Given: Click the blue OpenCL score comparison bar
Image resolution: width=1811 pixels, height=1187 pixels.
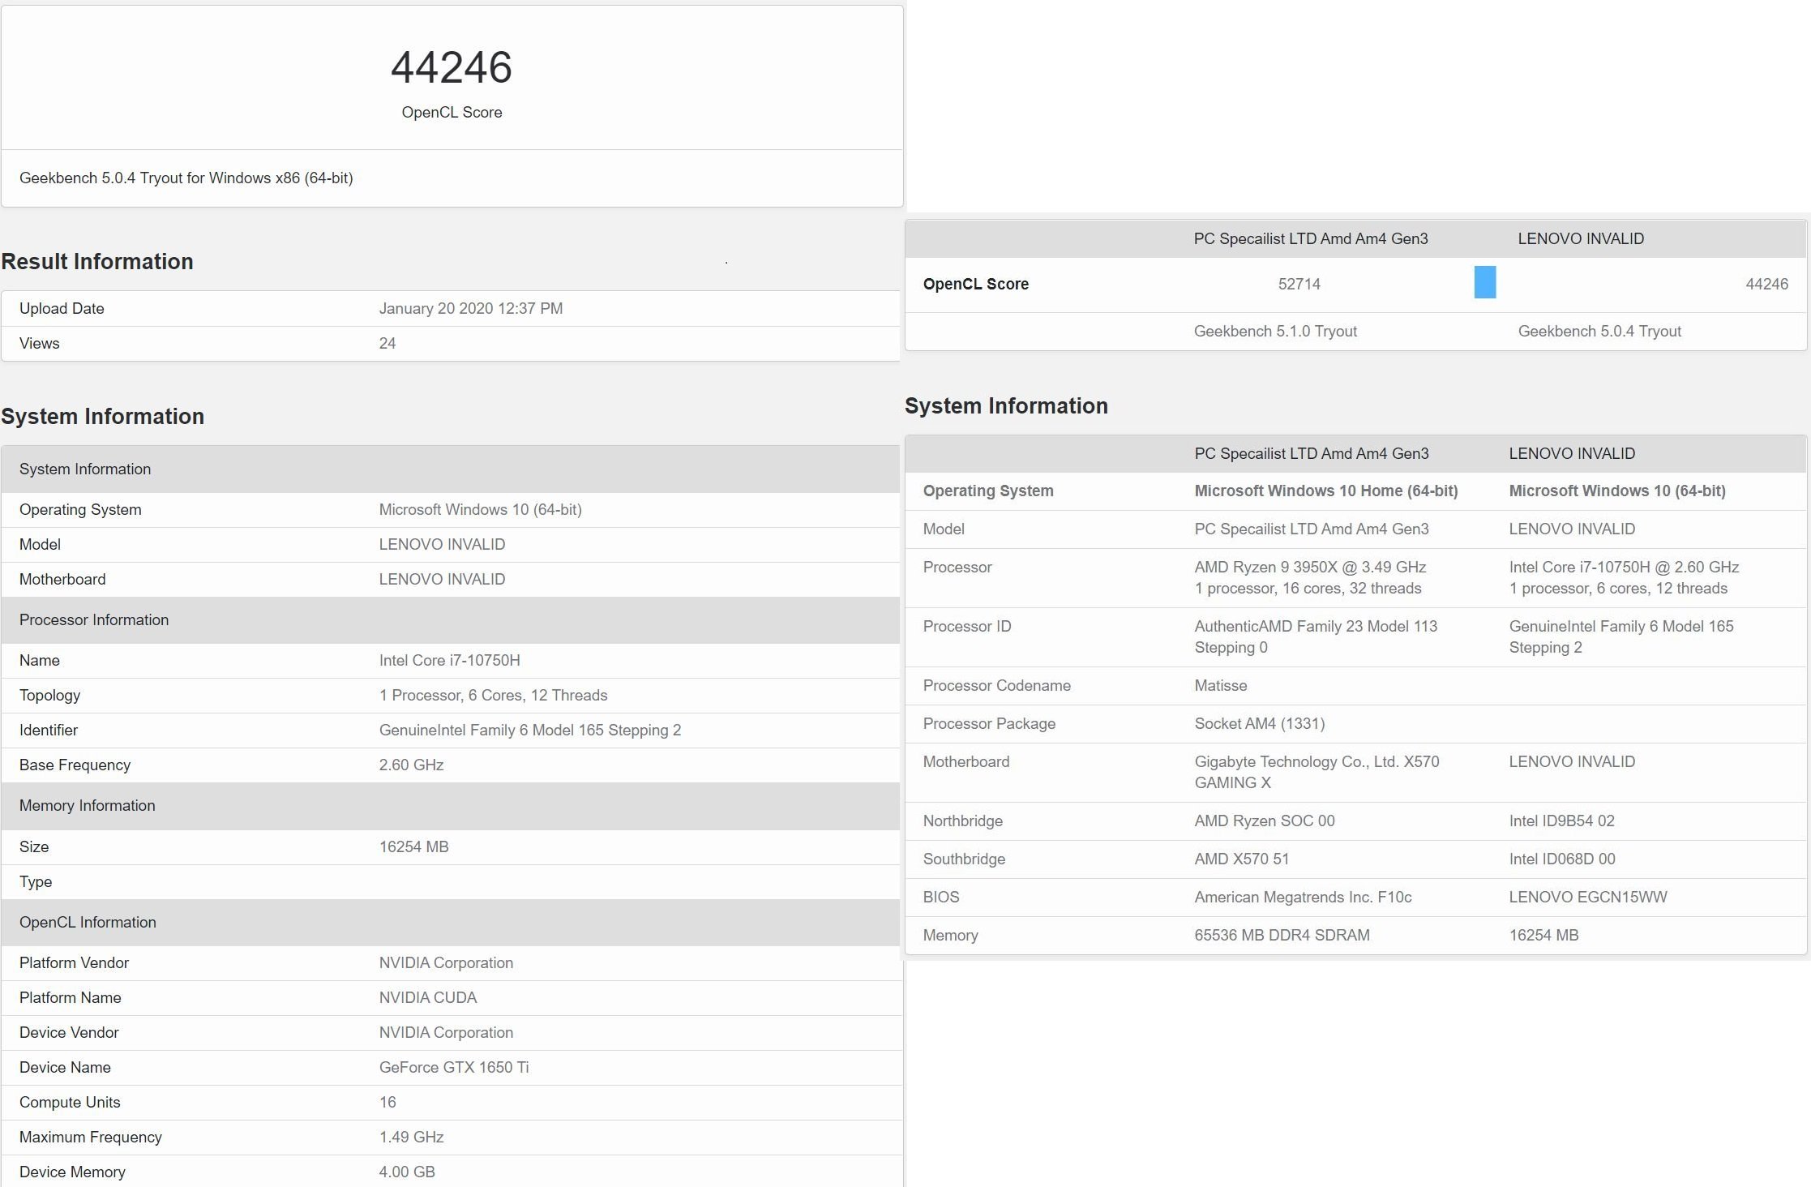Looking at the screenshot, I should (1485, 282).
